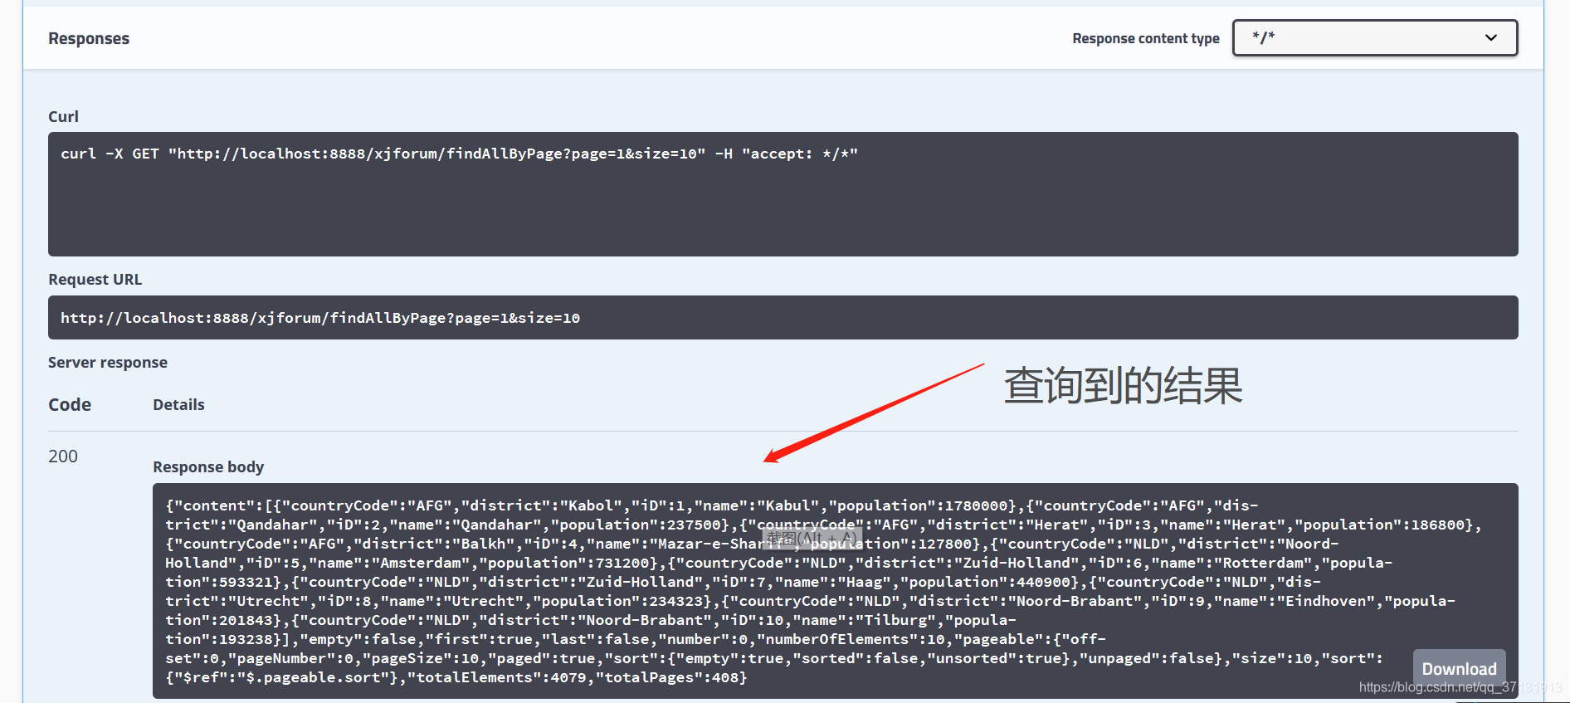Click the Curl label
Viewport: 1570px width, 703px height.
tap(63, 117)
